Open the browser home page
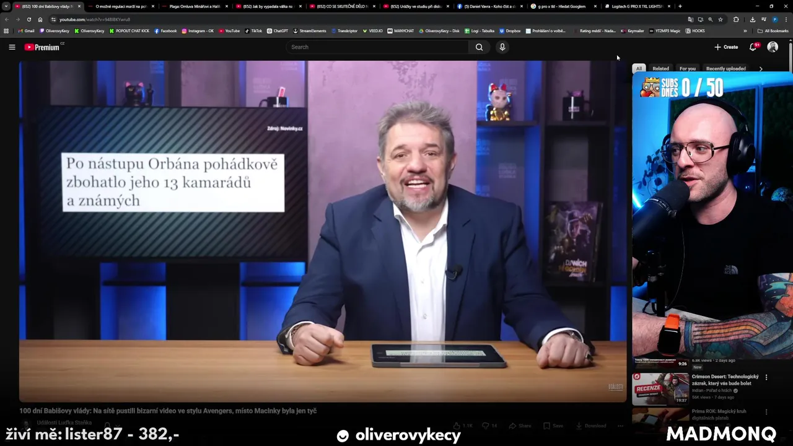This screenshot has width=793, height=446. point(40,19)
